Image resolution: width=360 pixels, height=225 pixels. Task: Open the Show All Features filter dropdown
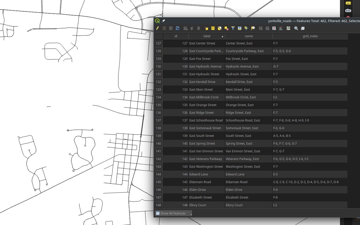(x=173, y=213)
